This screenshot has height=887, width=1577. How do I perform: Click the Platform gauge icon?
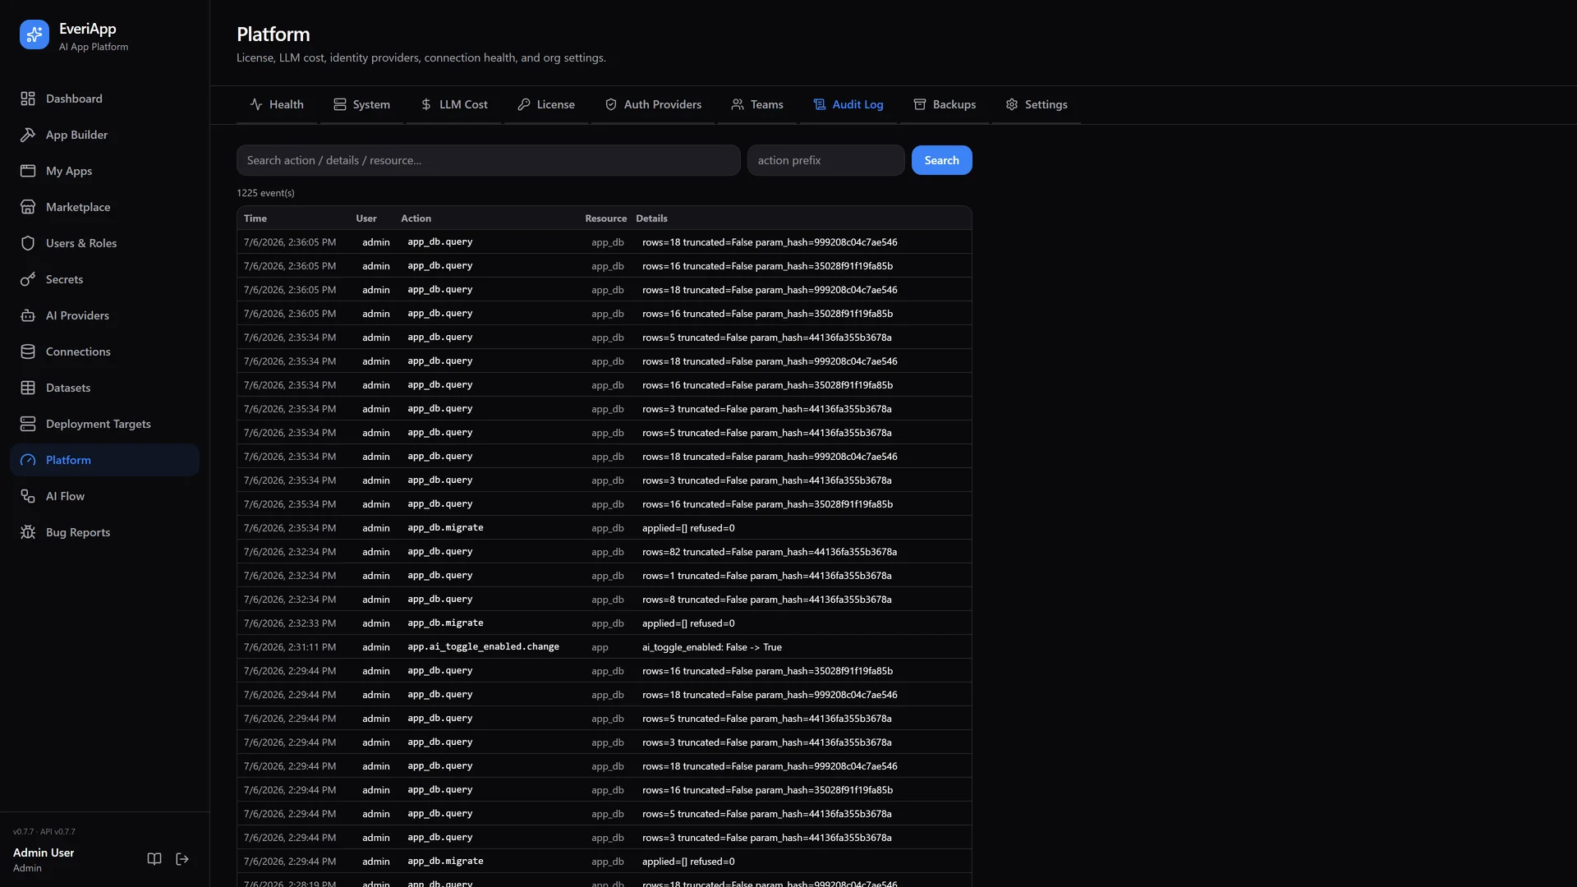28,460
